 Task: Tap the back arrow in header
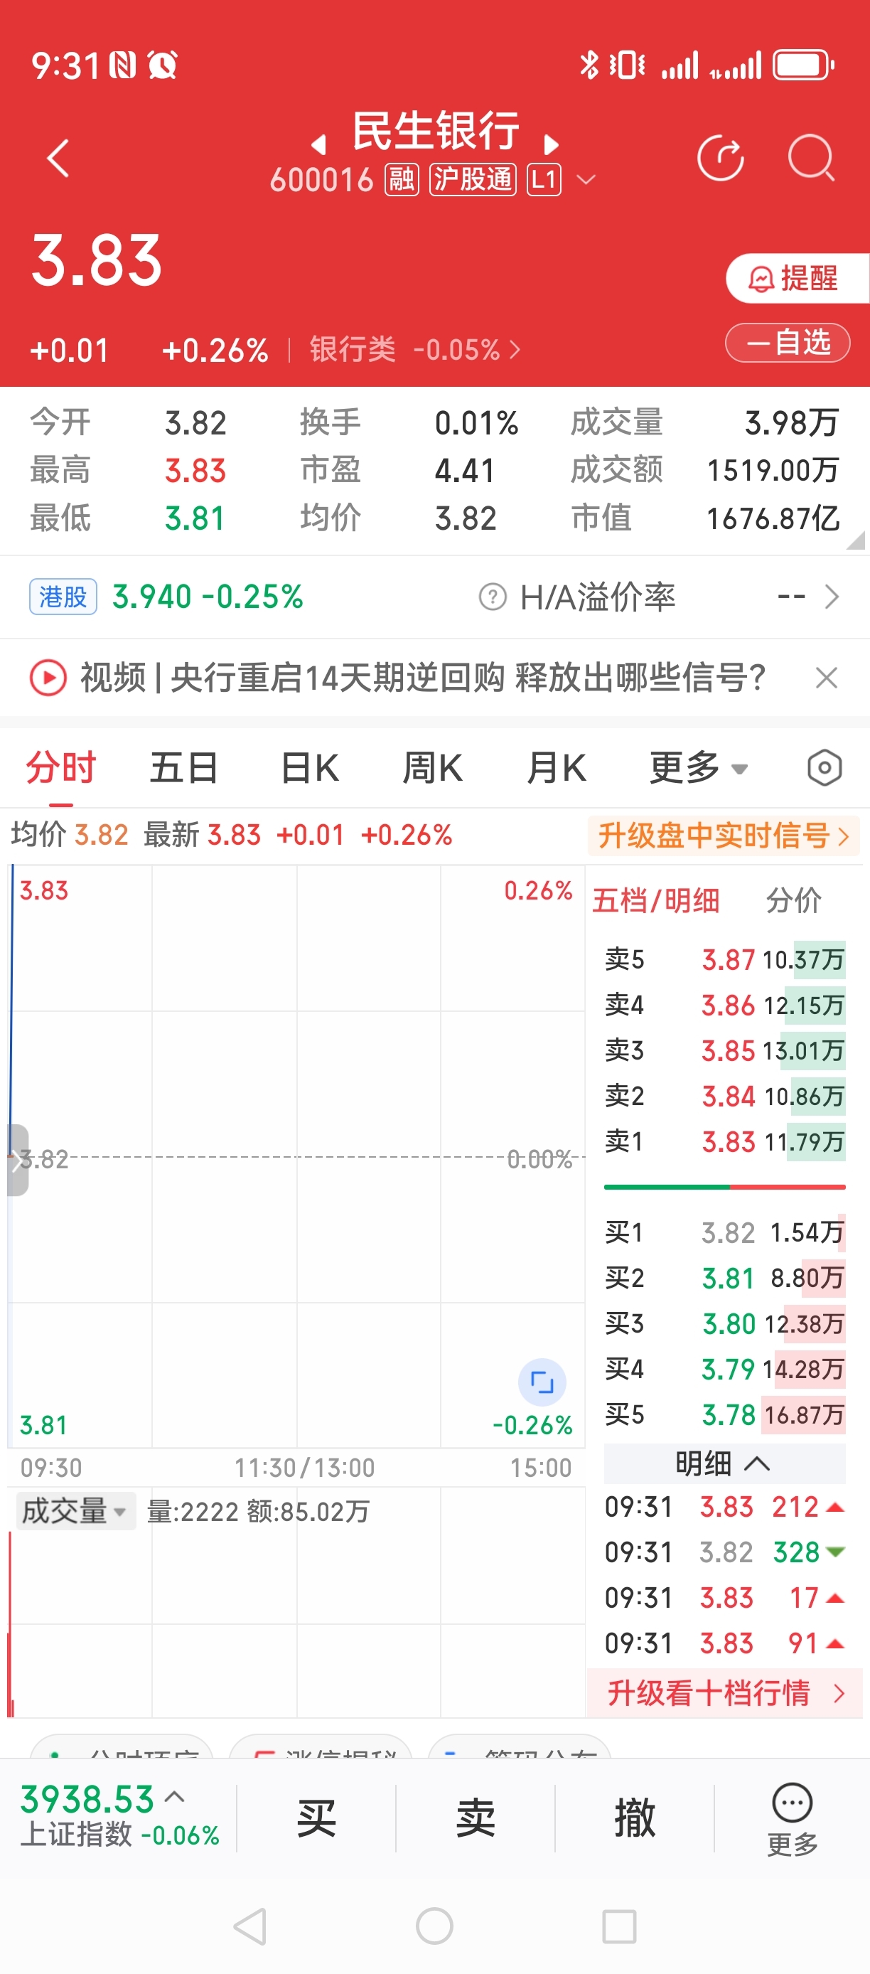point(58,159)
